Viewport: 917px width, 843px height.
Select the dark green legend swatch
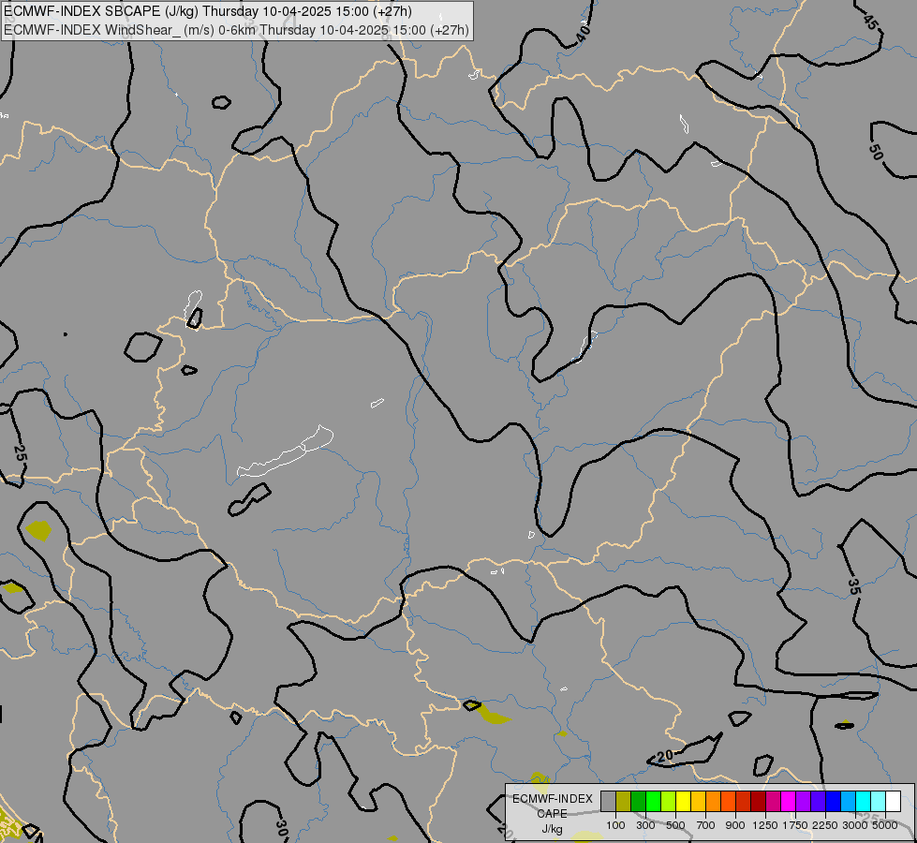tap(638, 802)
